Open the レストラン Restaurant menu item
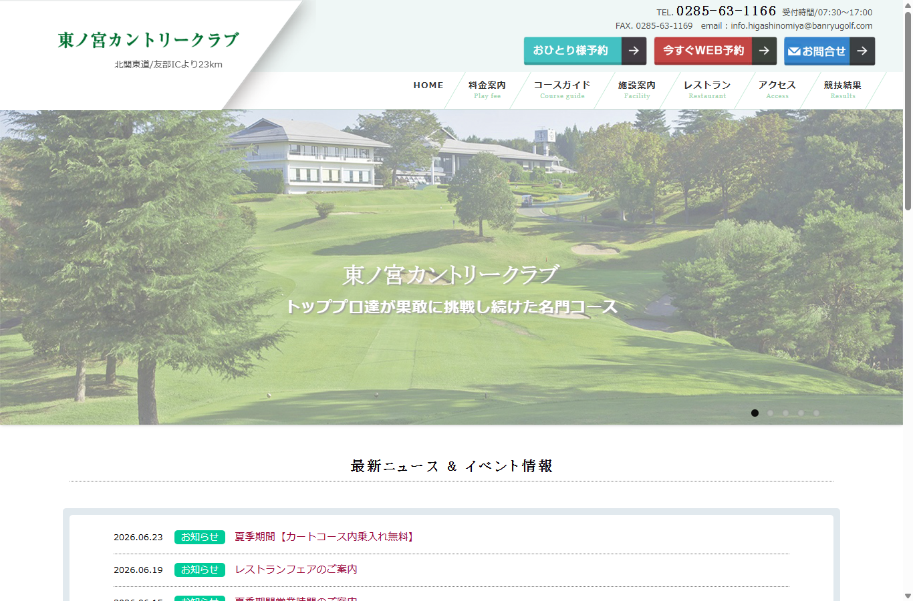This screenshot has width=913, height=601. click(x=707, y=89)
